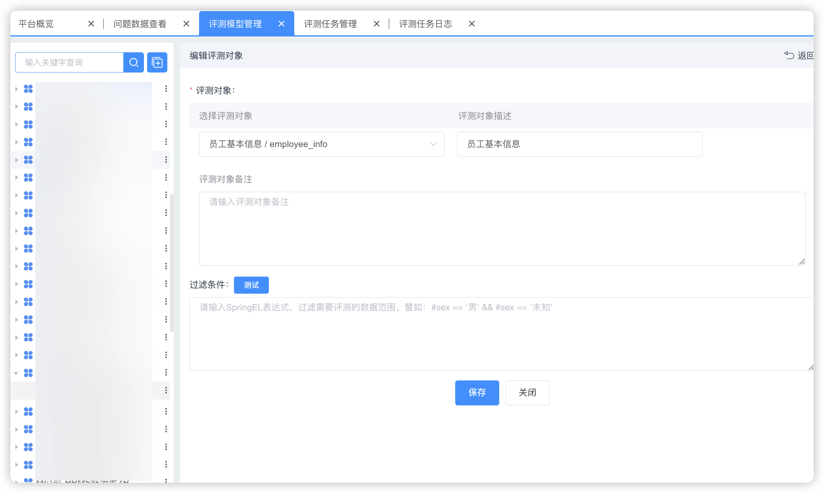Run the 测试 filter test button
824x493 pixels.
251,285
